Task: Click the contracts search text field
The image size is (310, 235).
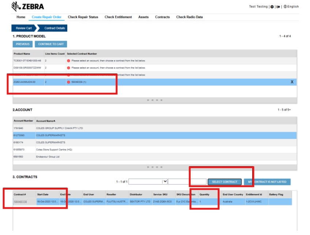Action: pos(187,181)
